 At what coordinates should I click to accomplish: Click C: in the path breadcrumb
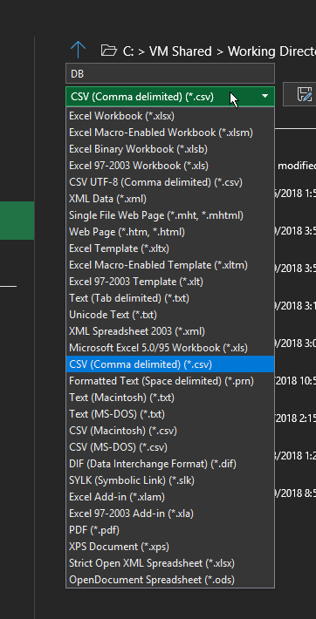click(127, 51)
